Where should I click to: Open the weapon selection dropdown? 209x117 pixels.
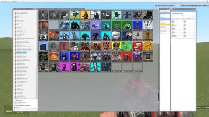[x=25, y=109]
